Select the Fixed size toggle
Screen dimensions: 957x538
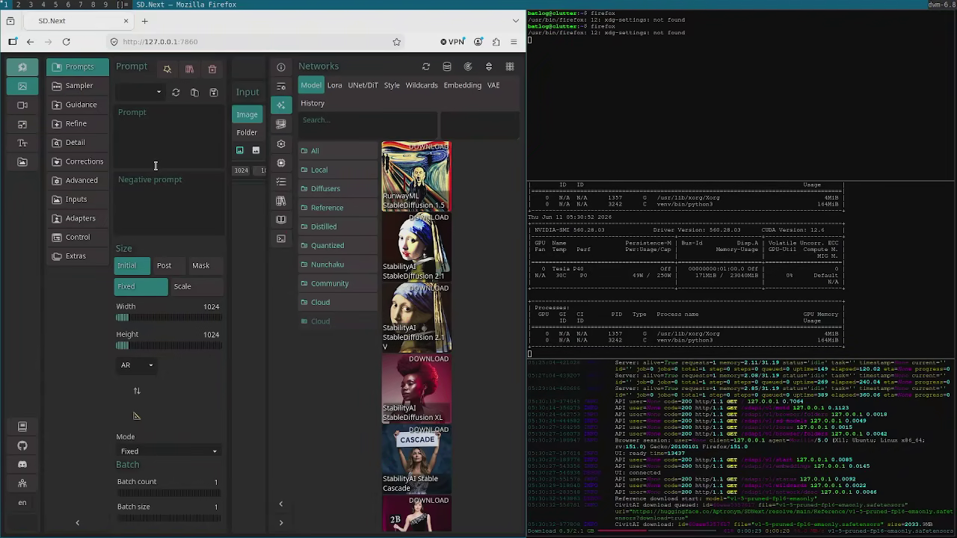141,286
